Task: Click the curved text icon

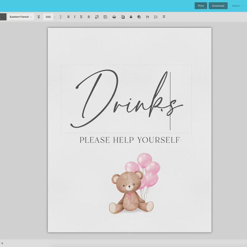Action: click(x=164, y=17)
